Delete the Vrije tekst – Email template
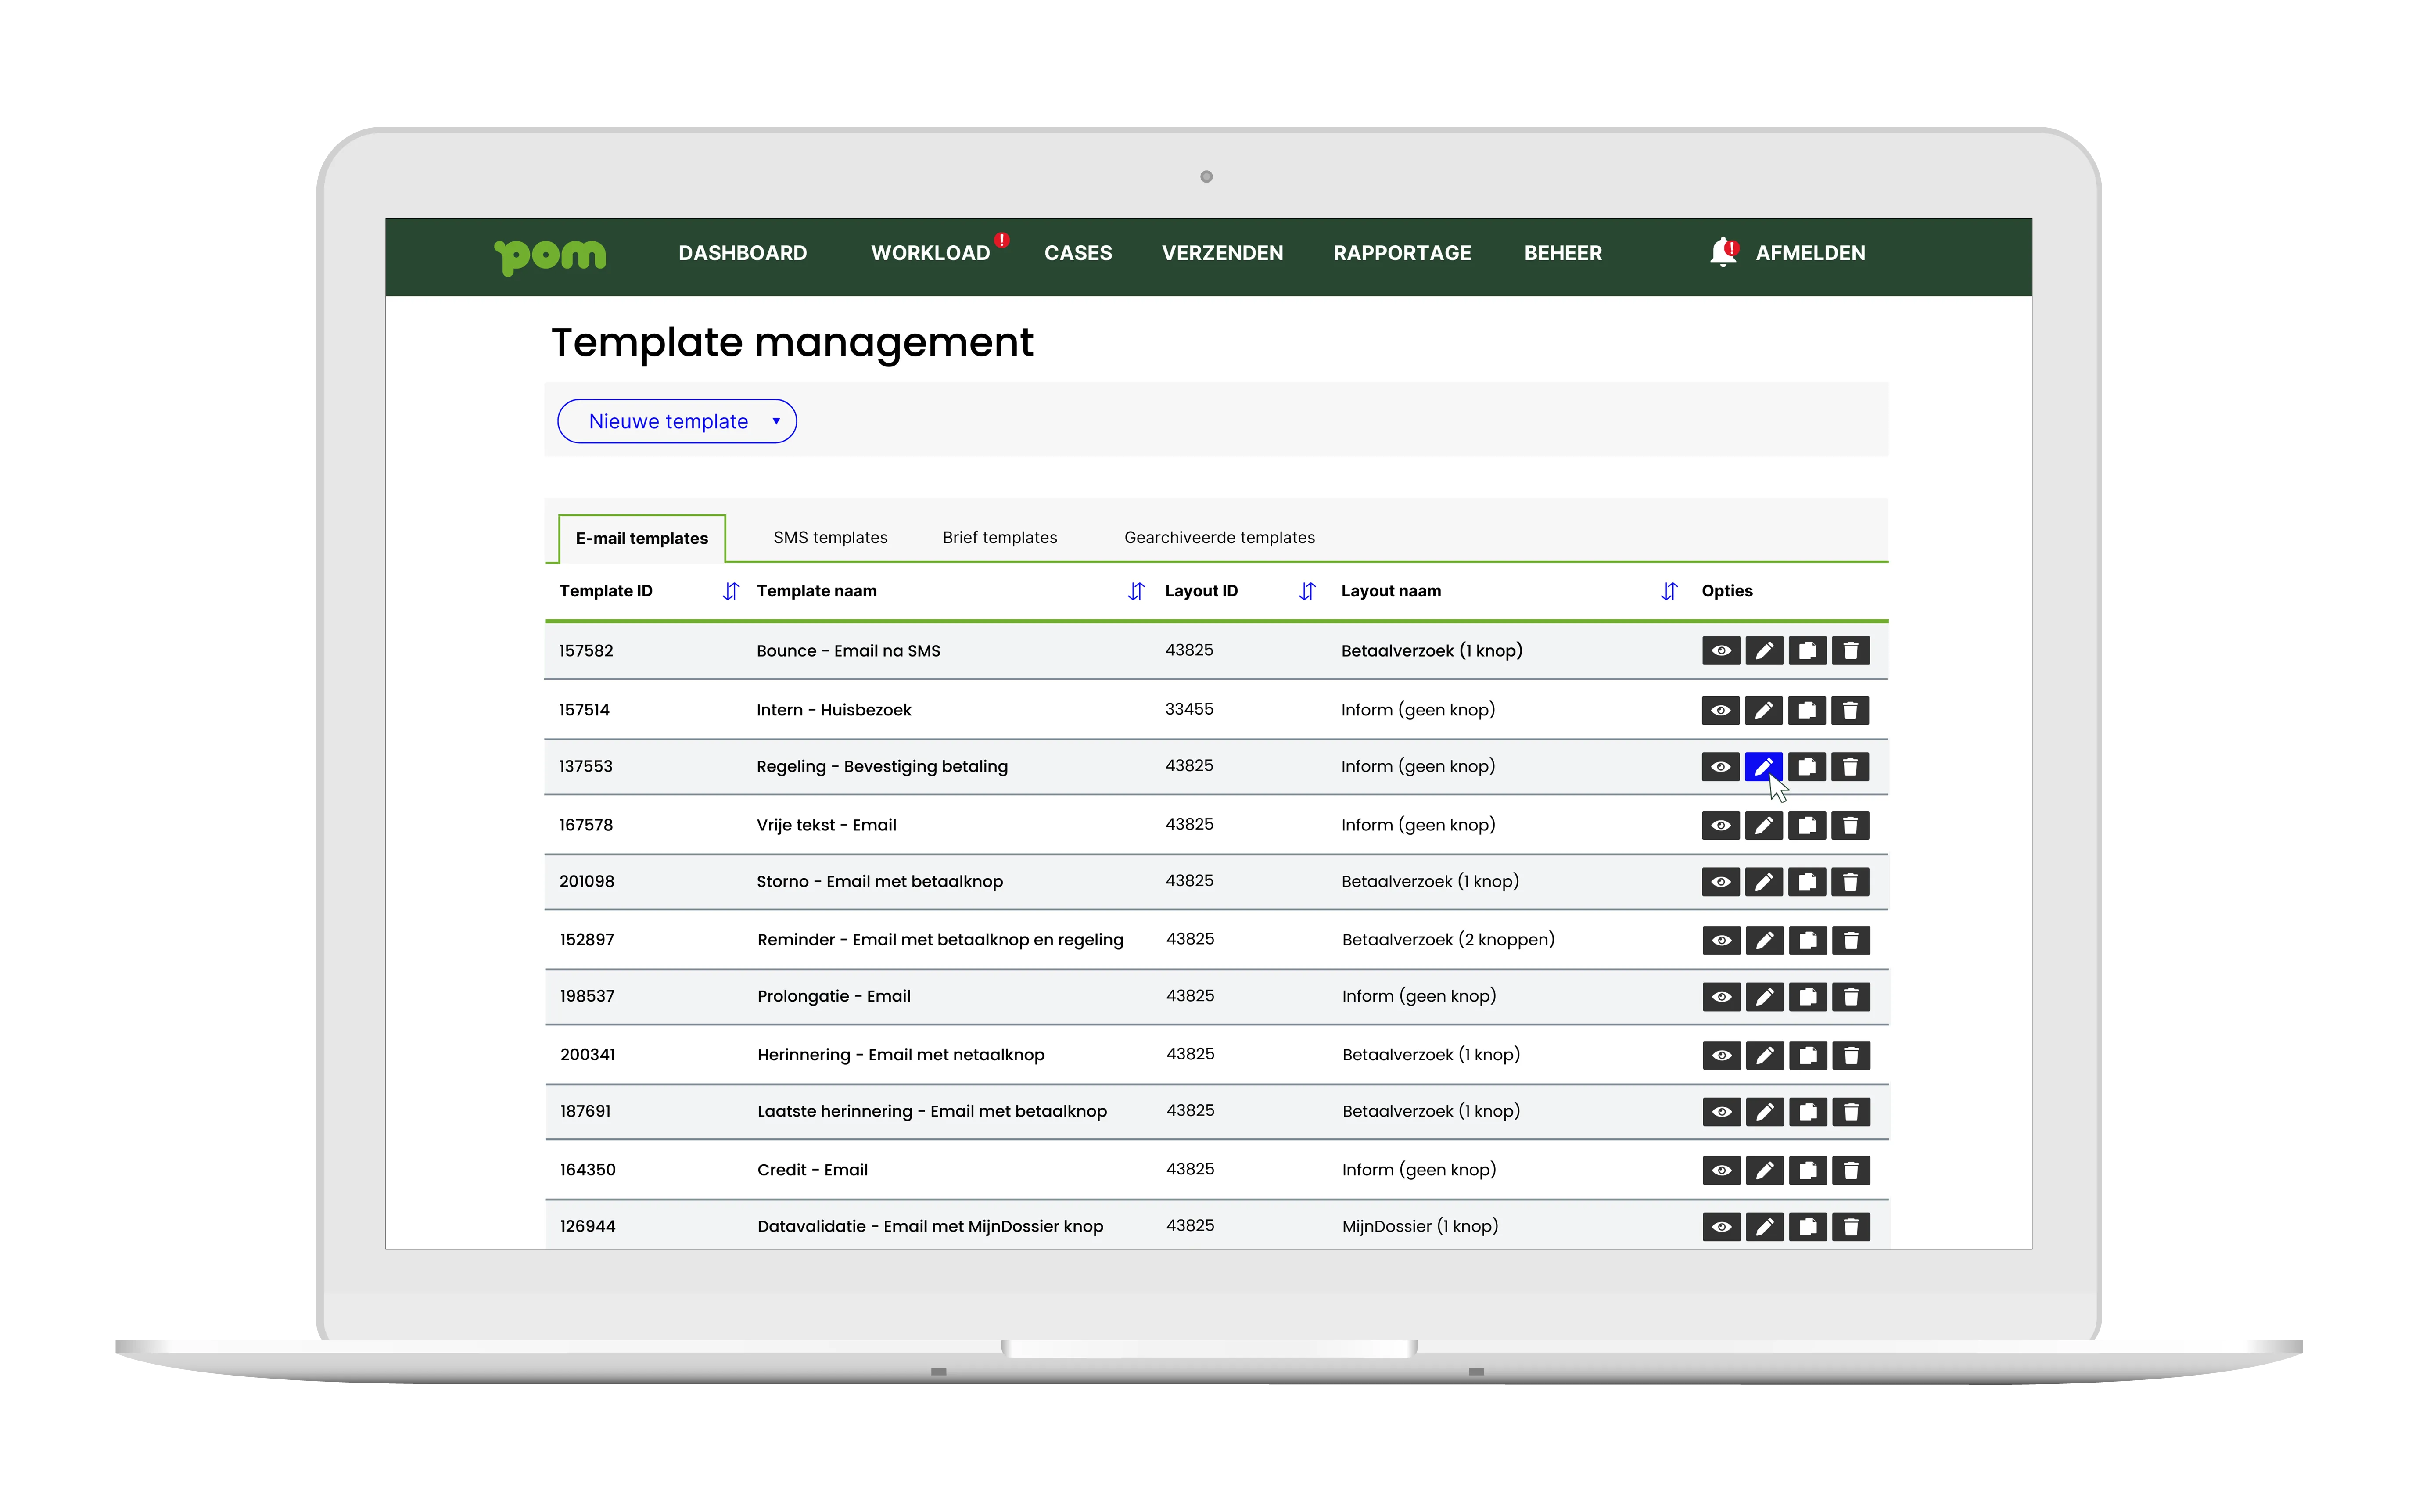2419x1512 pixels. coord(1850,825)
